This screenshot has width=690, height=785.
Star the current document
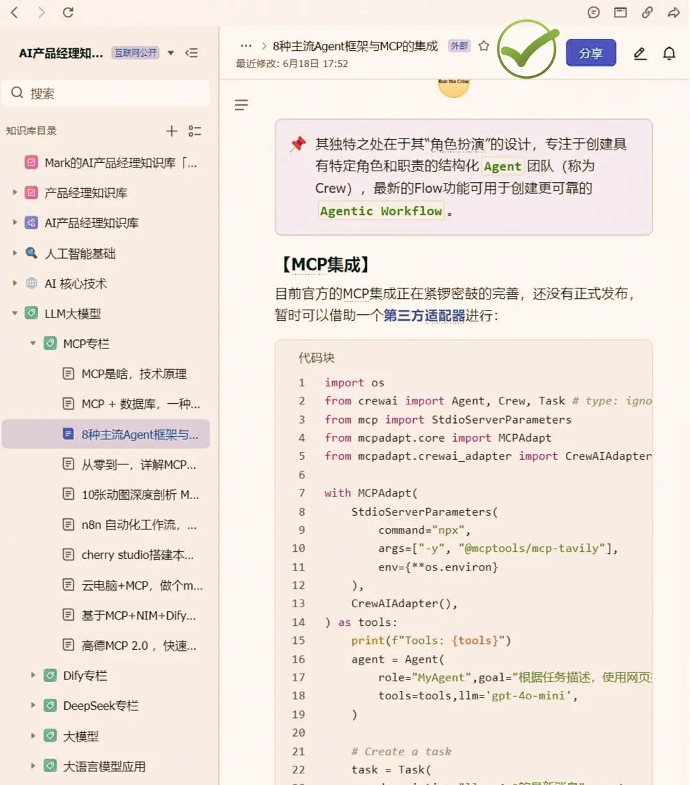click(x=484, y=46)
